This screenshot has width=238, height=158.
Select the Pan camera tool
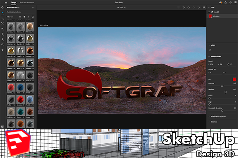[2, 34]
